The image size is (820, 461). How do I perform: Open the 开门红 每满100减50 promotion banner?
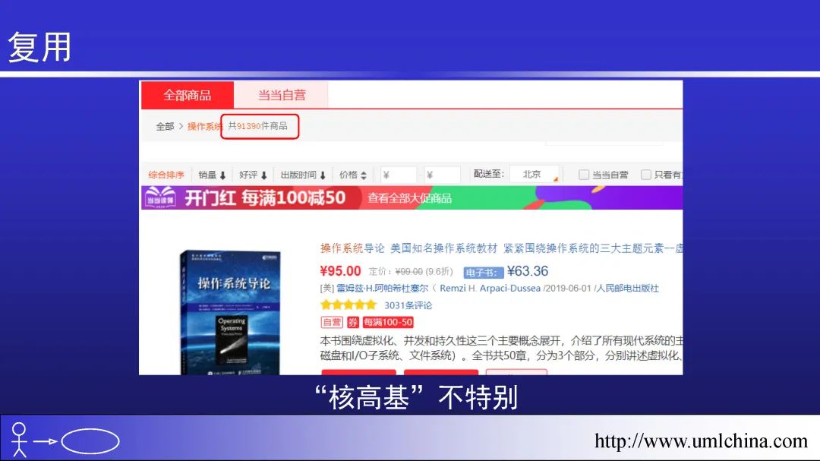pos(412,197)
